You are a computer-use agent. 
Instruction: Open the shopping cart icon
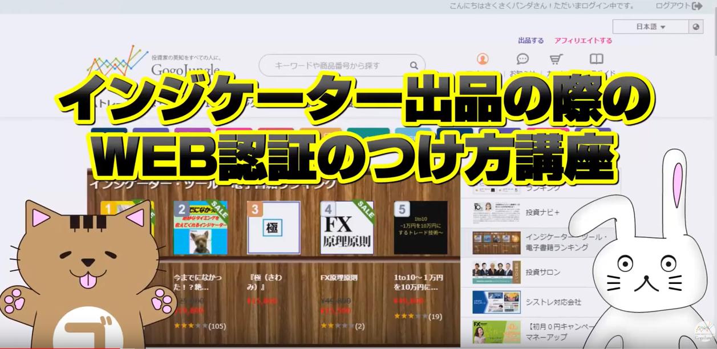click(556, 59)
